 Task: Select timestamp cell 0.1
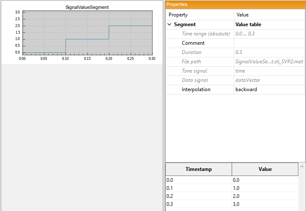click(x=199, y=188)
